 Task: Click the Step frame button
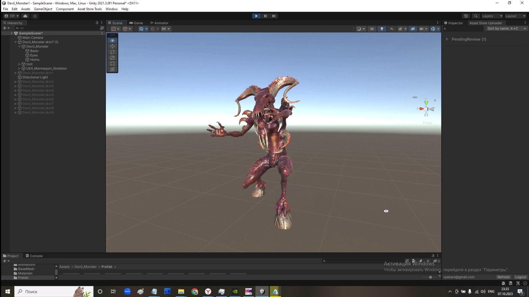pos(274,16)
